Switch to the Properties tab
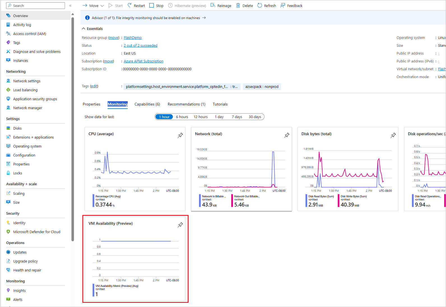Viewport: 446px width, 307px height. point(91,104)
